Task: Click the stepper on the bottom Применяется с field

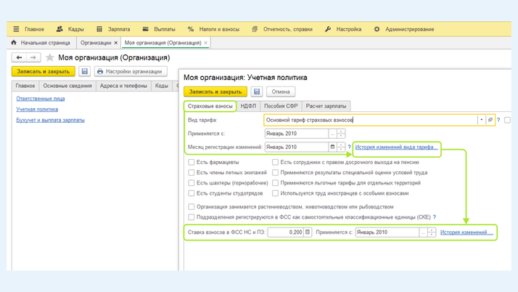Action: tap(431, 232)
